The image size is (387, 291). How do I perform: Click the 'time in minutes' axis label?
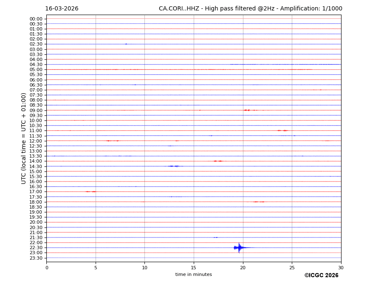193,274
